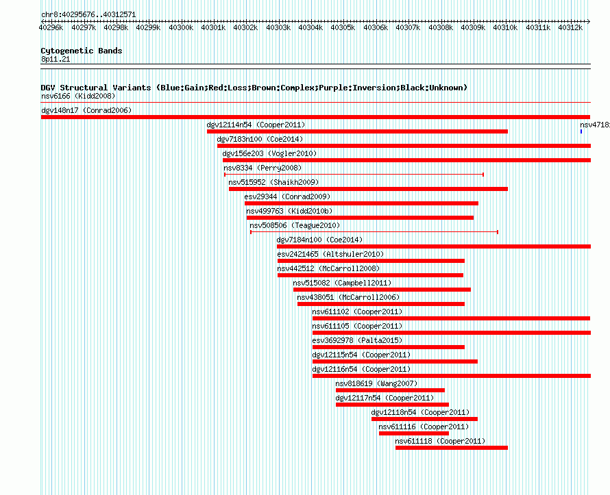This screenshot has width=610, height=495.
Task: Click the thin red line under nsv8334
Action: tap(354, 175)
